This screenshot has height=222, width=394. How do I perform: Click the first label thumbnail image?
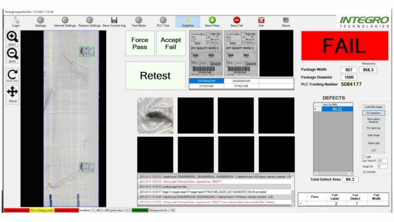[206, 54]
